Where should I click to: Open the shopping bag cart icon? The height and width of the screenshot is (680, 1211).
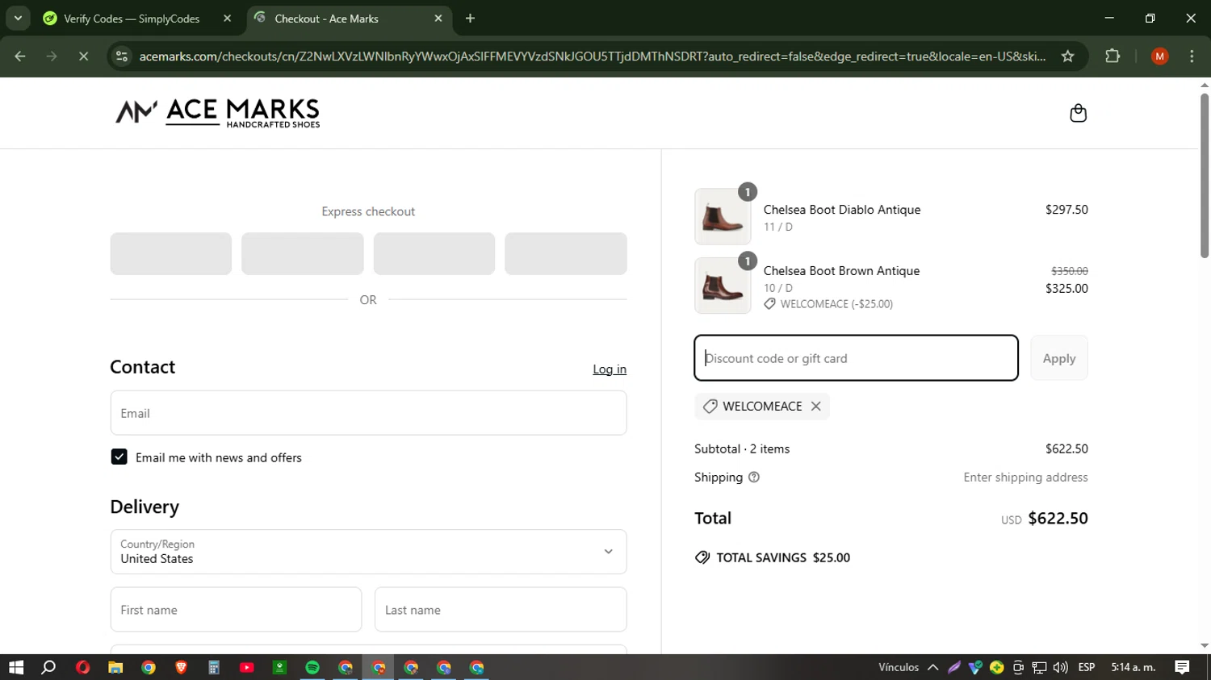1078,113
